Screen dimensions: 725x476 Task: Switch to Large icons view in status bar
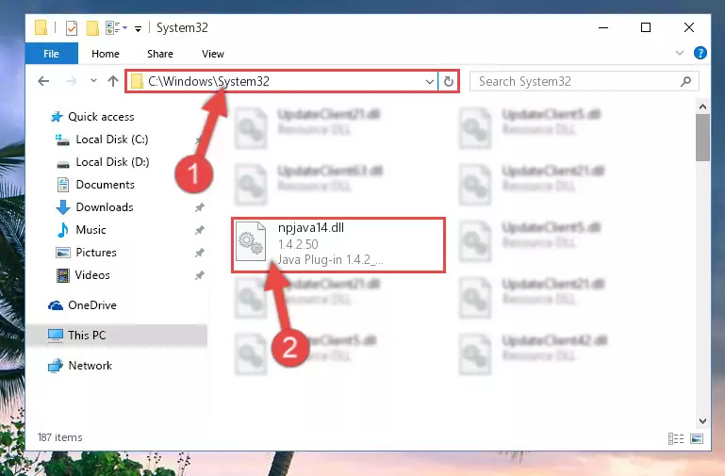coord(697,438)
